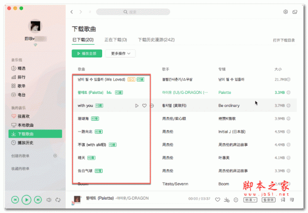The height and width of the screenshot is (213, 308).
Task: Click the circle icon beside 4.5MB
Action: coord(288,132)
